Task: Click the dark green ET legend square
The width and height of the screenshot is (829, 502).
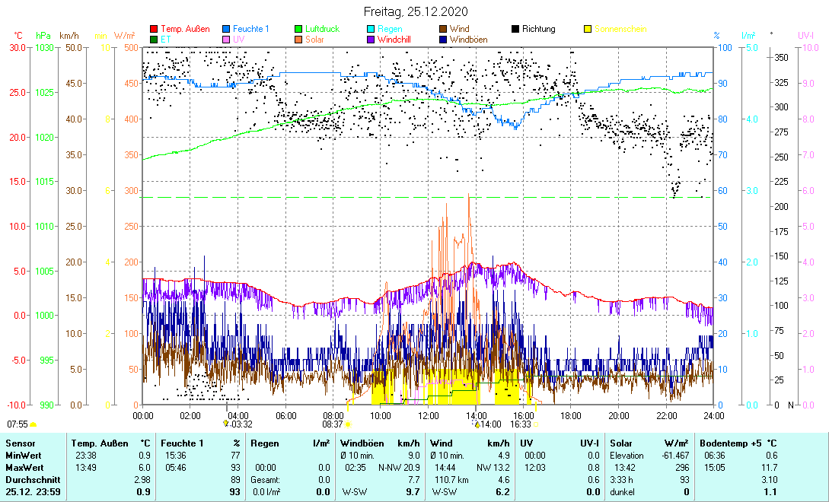Action: click(x=155, y=40)
